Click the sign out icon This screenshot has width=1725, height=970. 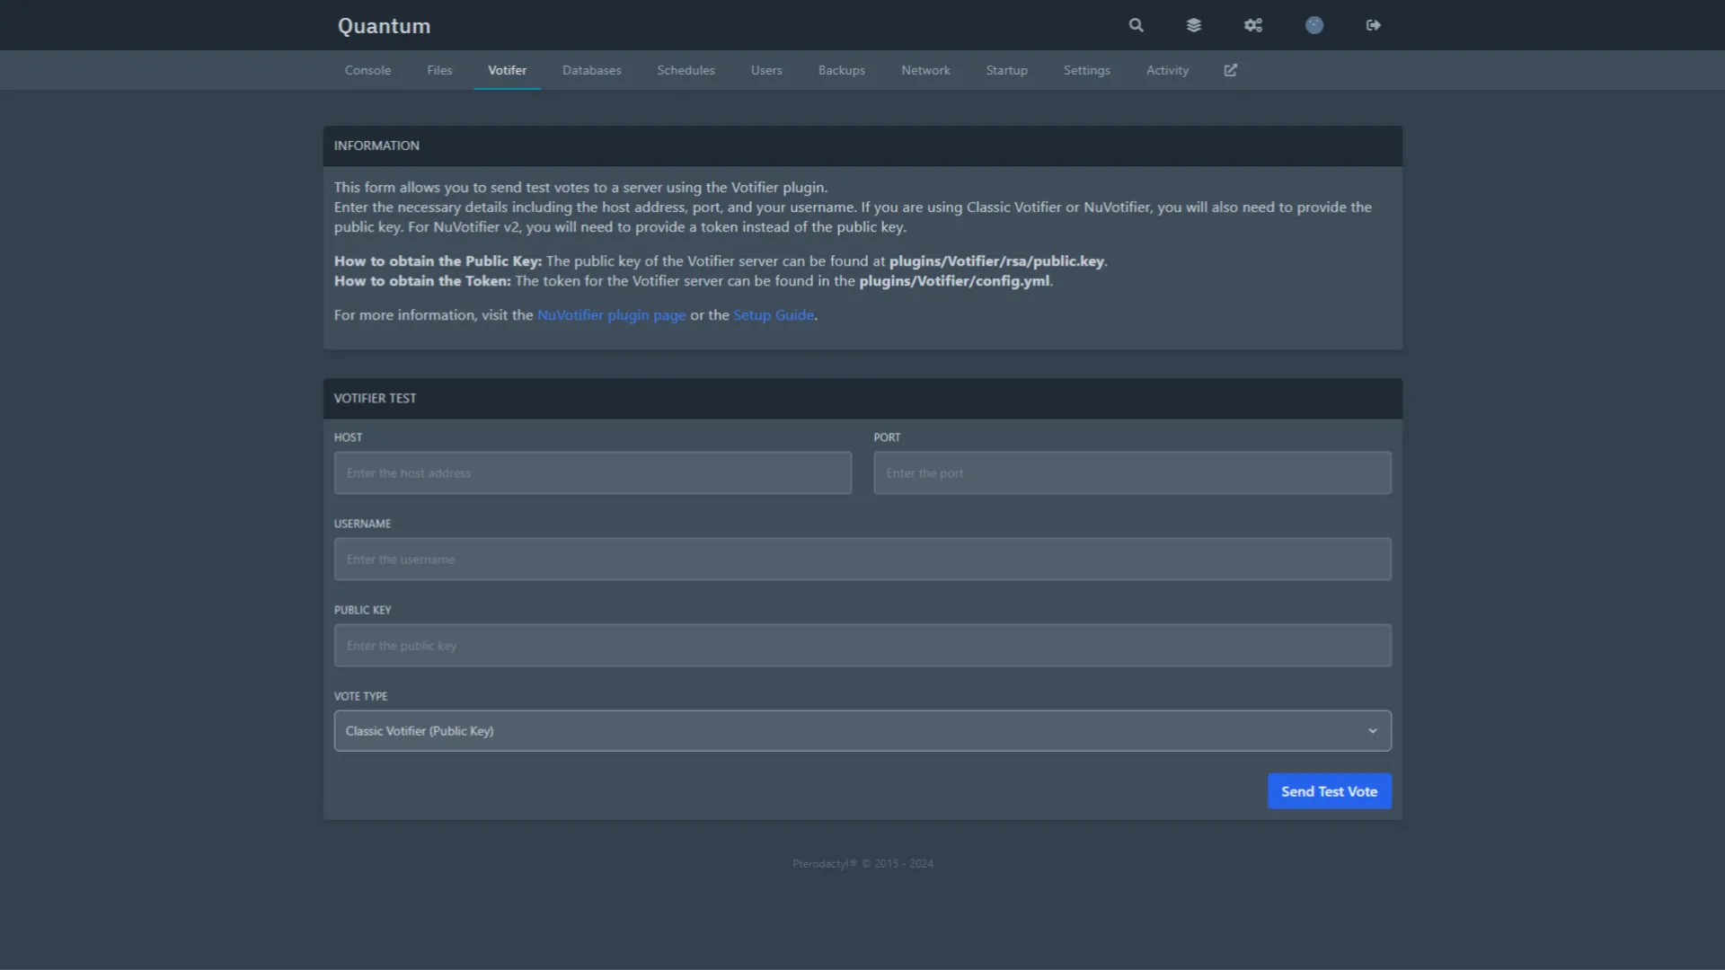point(1374,25)
